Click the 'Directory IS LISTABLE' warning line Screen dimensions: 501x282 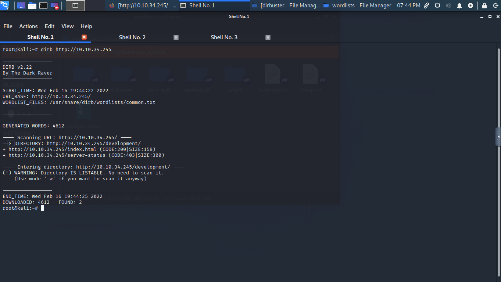pyautogui.click(x=83, y=173)
